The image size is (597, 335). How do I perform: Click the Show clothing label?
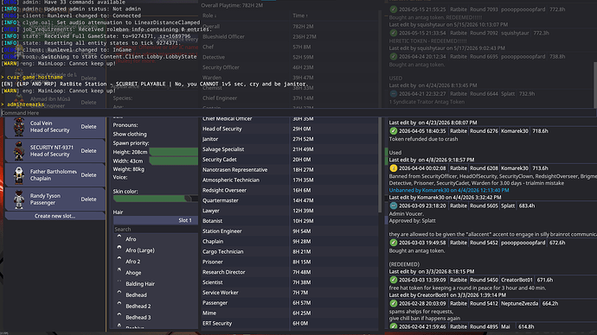[x=130, y=134]
